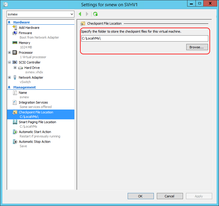
Task: Collapse the SCSI Controller node
Action: pyautogui.click(x=10, y=62)
